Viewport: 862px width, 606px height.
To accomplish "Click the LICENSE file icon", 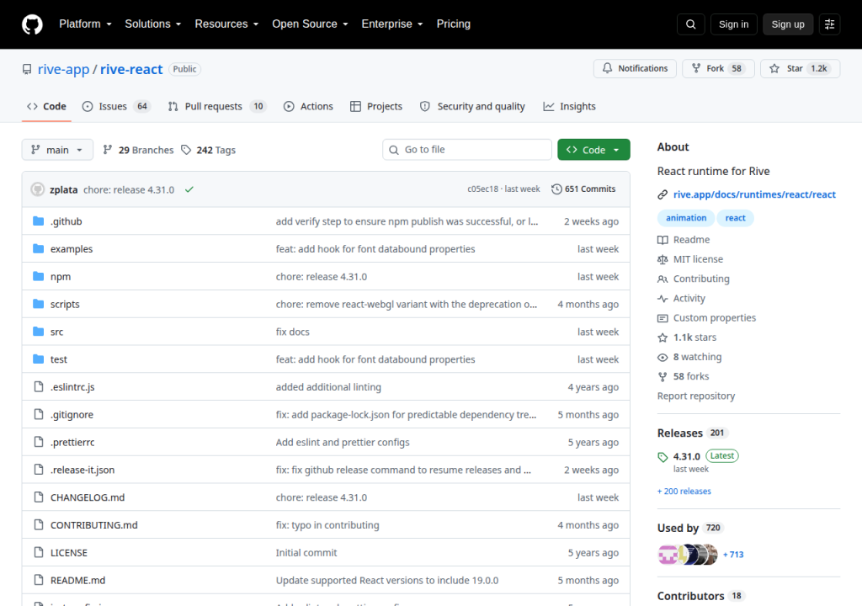I will pyautogui.click(x=39, y=552).
